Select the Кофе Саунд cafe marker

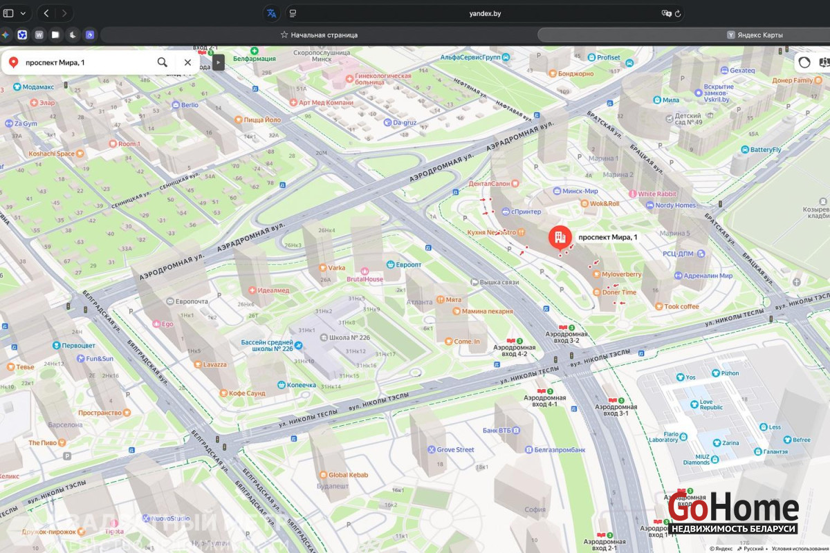click(x=223, y=393)
